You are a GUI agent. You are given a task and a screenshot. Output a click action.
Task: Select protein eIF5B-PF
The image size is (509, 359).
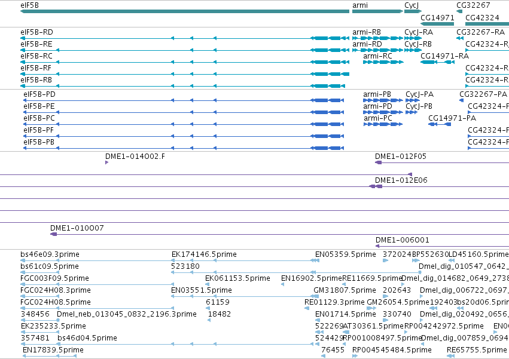(x=38, y=130)
